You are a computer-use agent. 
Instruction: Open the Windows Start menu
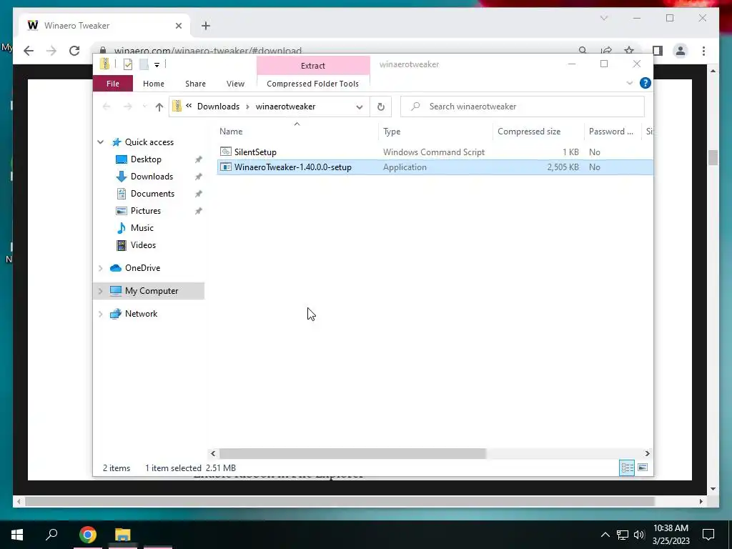pyautogui.click(x=17, y=535)
